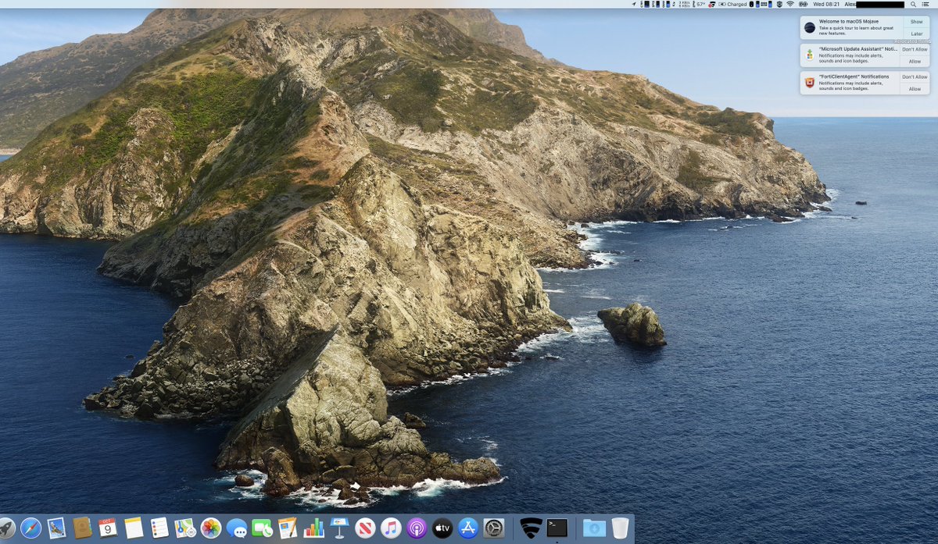Image resolution: width=938 pixels, height=544 pixels.
Task: Launch the Music app
Action: click(391, 528)
